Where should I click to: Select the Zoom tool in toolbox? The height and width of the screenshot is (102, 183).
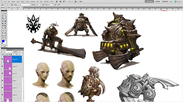5,38
